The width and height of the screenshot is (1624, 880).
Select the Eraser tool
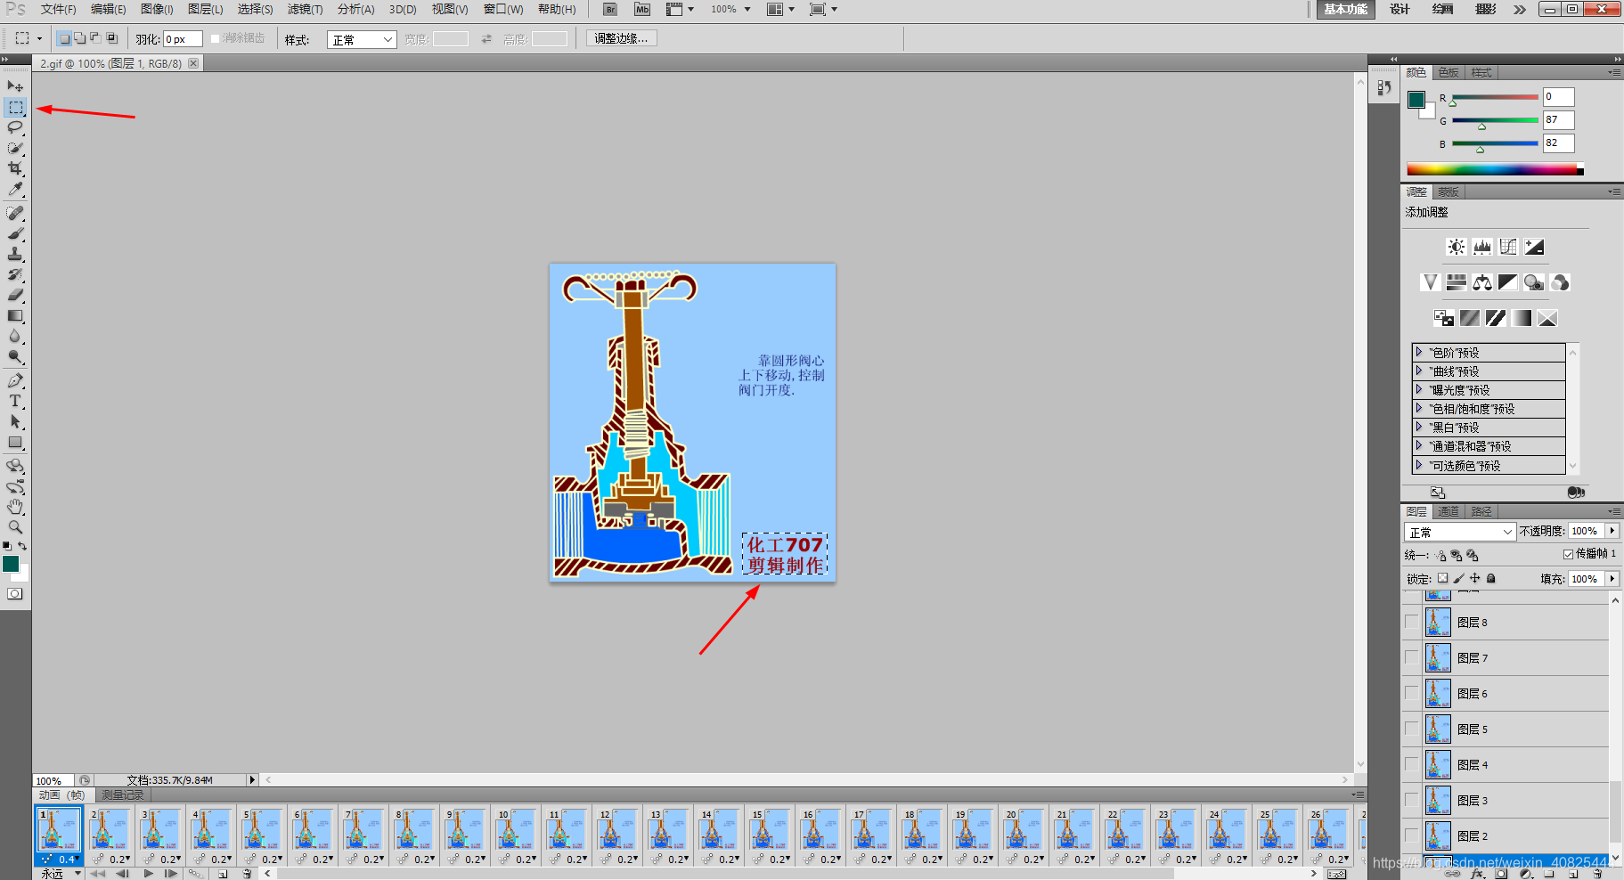15,295
